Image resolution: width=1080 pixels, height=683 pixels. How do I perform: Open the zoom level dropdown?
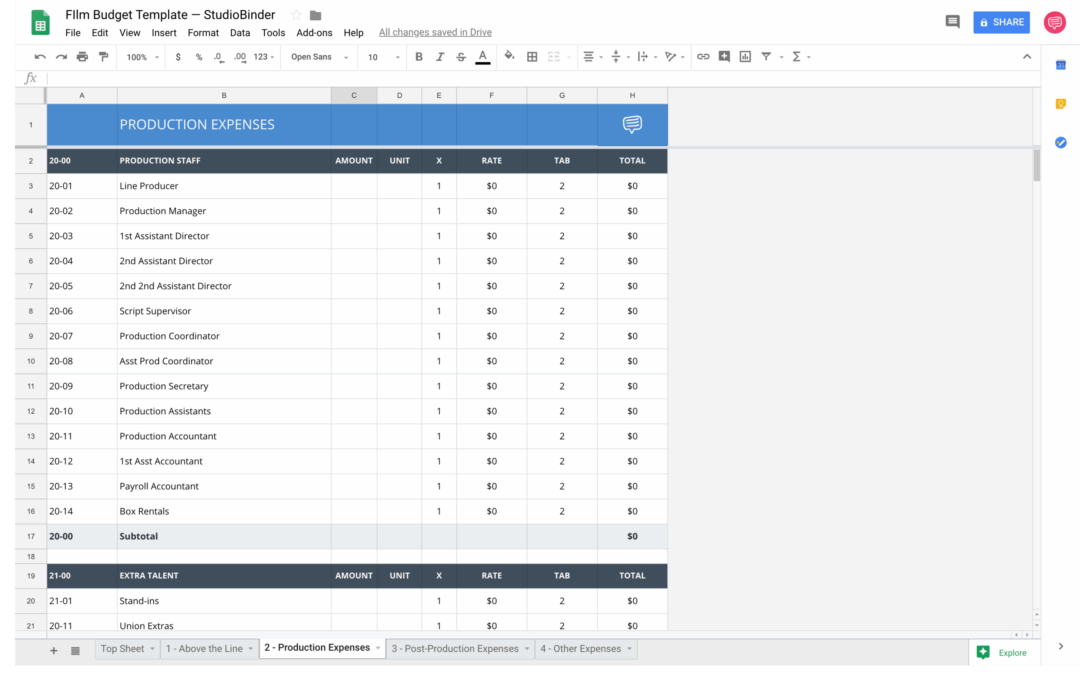click(x=140, y=57)
